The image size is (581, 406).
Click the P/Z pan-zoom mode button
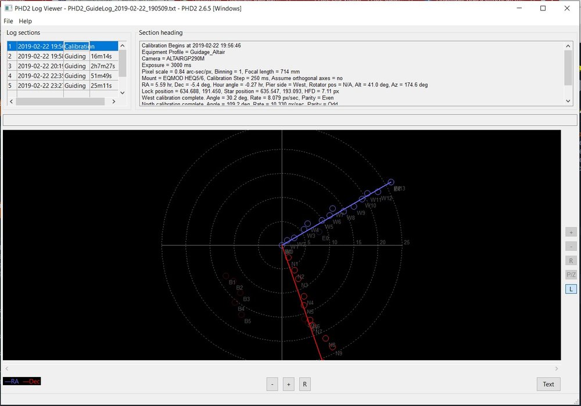click(x=571, y=275)
